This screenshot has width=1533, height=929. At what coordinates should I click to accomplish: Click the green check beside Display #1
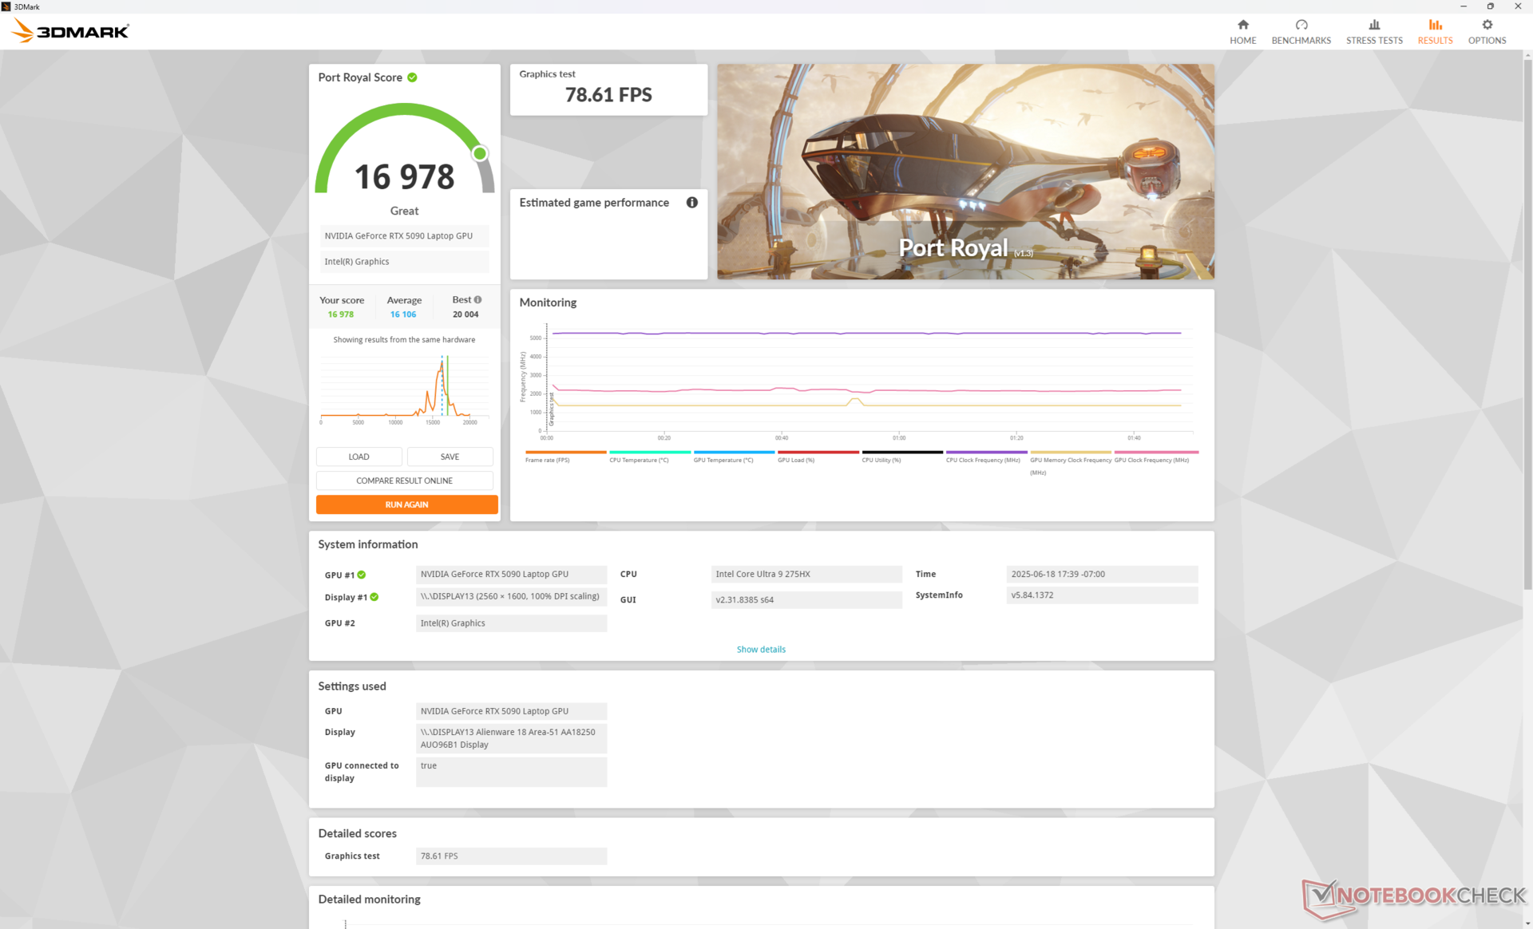(x=374, y=597)
